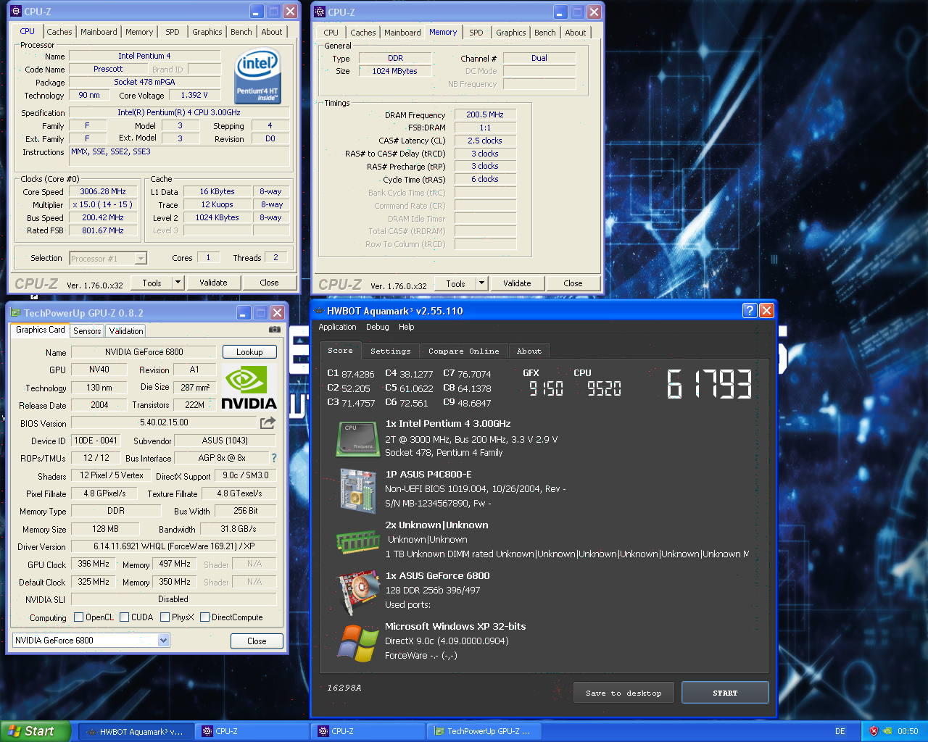Screen dimensions: 928x742
Task: Click the NVIDIA system tray icon
Action: coord(887,731)
